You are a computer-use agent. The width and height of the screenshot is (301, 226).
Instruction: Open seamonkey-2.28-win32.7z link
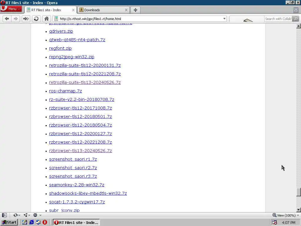coord(77,185)
